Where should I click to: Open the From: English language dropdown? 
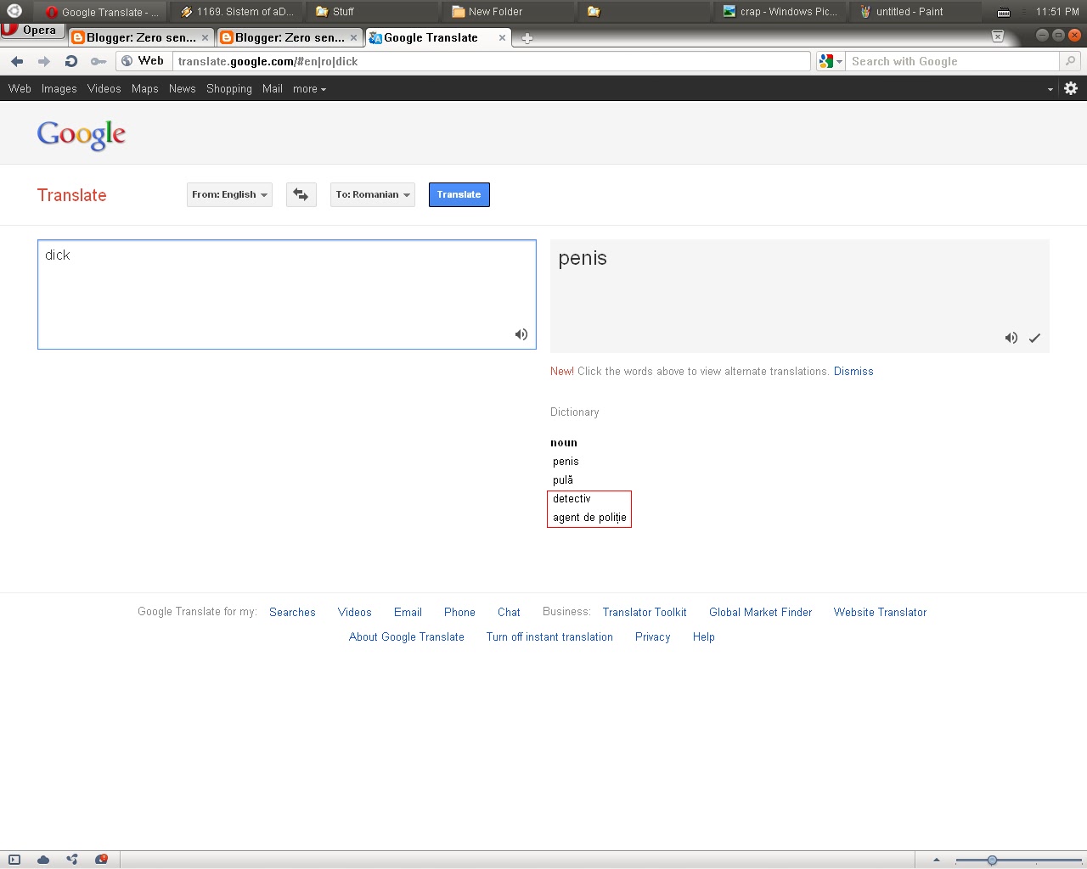click(229, 194)
